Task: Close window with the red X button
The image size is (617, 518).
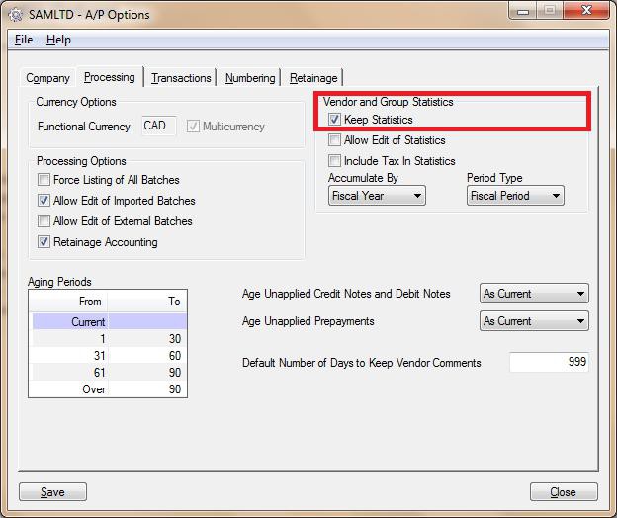Action: coord(586,10)
